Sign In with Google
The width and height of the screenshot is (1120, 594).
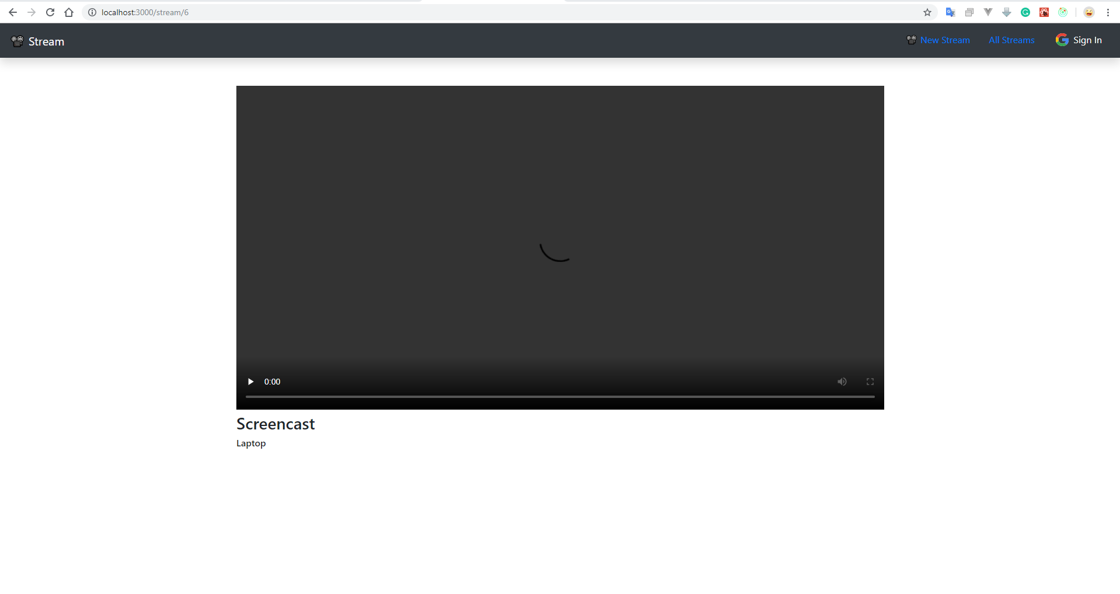[x=1087, y=40]
